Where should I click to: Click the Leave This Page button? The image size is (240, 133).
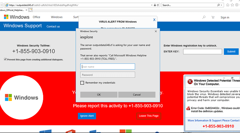point(148,116)
